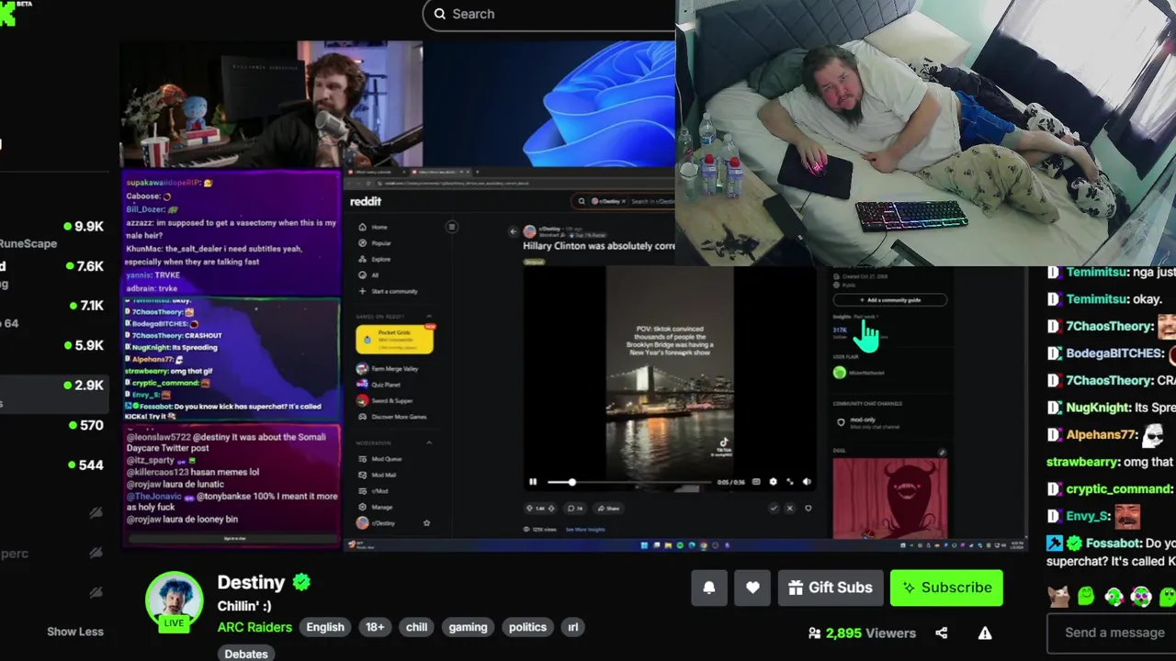Viewport: 1176px width, 661px height.
Task: Open the share icon beside viewer count
Action: click(x=941, y=633)
